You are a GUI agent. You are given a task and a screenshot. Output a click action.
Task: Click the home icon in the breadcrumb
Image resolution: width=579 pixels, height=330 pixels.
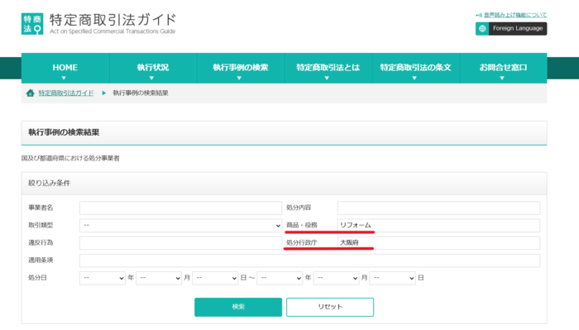click(31, 93)
